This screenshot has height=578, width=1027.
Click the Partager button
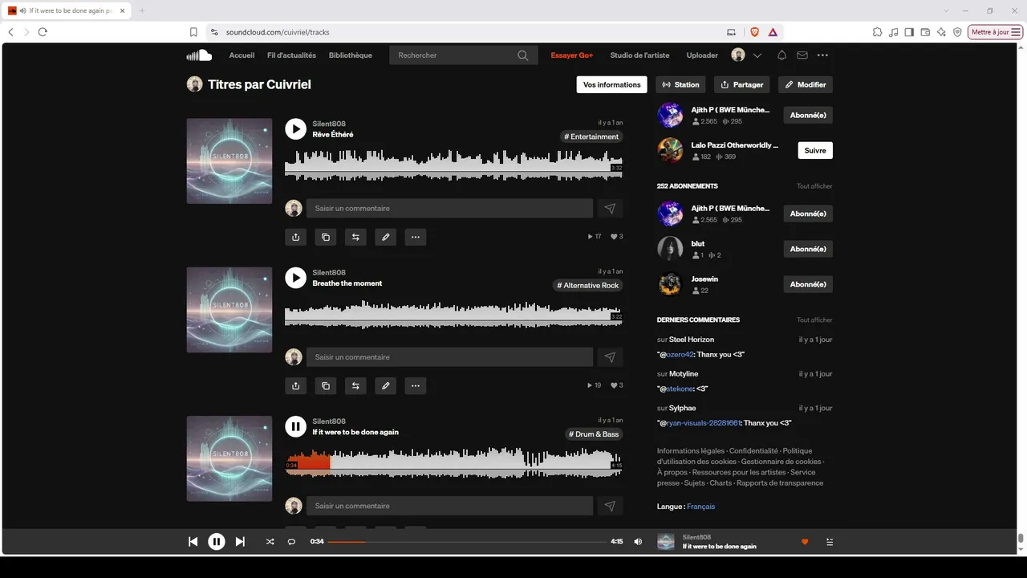click(x=742, y=84)
